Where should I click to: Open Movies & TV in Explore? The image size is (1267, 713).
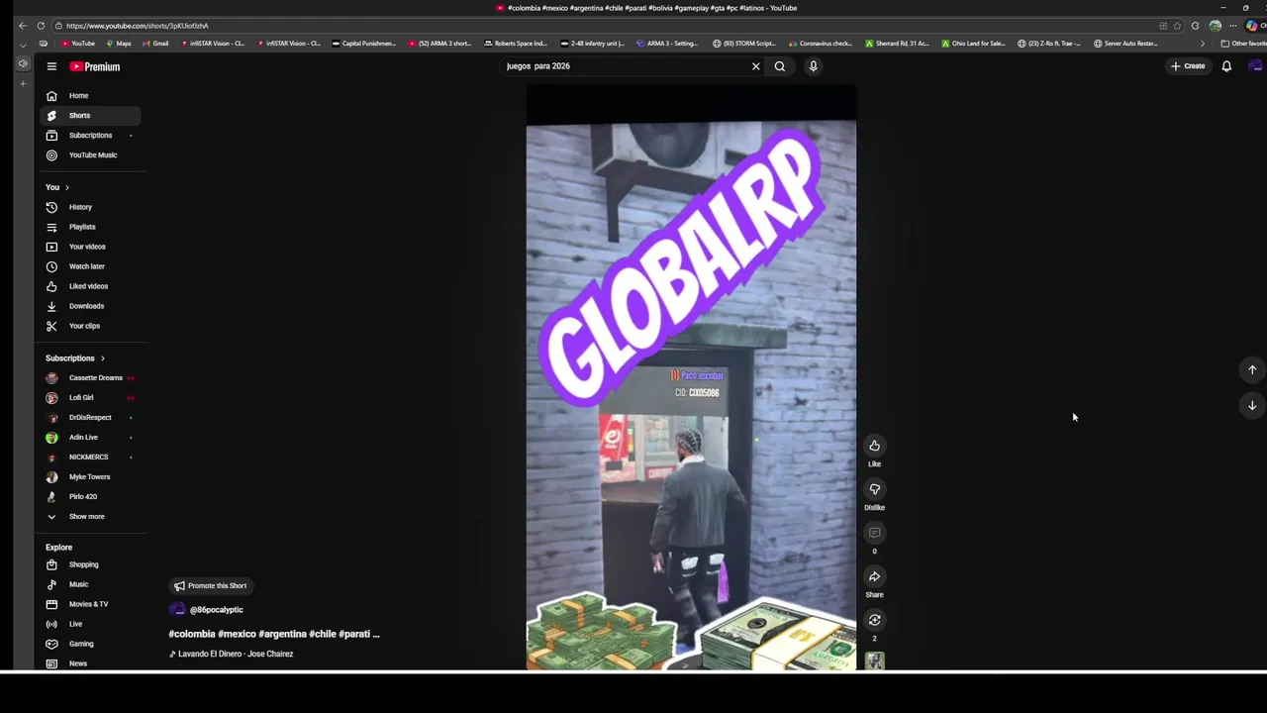coord(90,604)
